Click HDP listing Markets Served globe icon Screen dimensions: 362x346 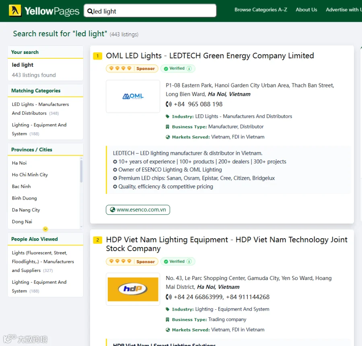point(168,330)
